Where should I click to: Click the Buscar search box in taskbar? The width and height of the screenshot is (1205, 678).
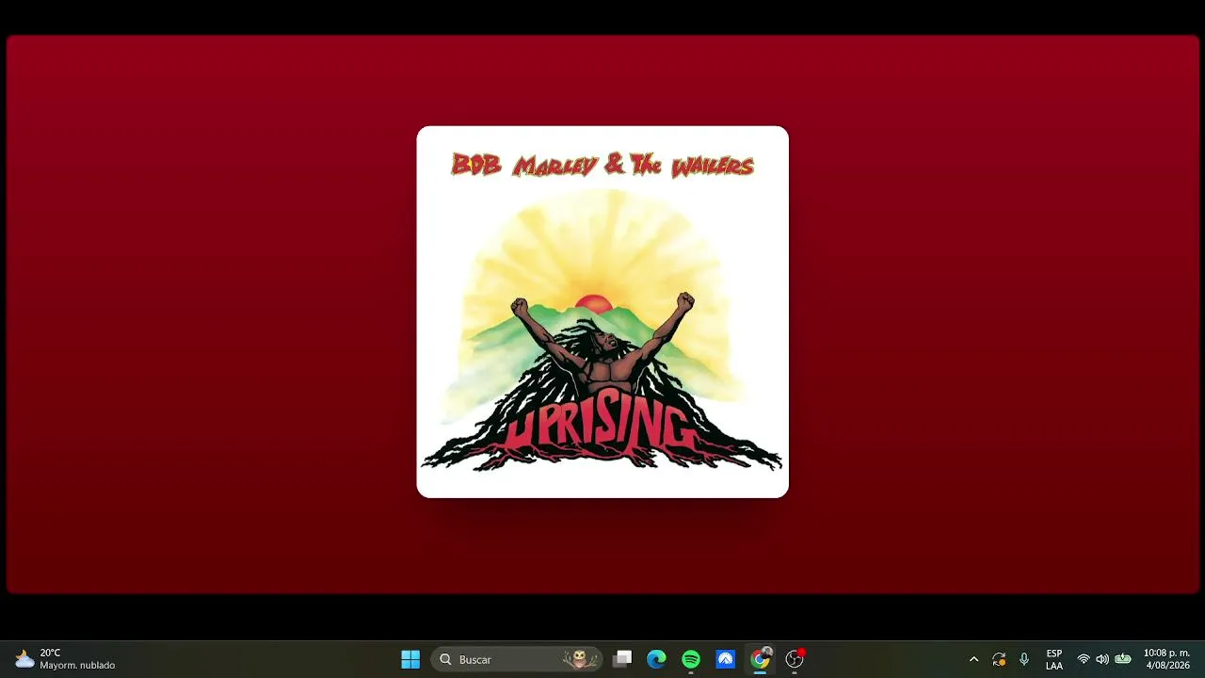click(x=516, y=659)
